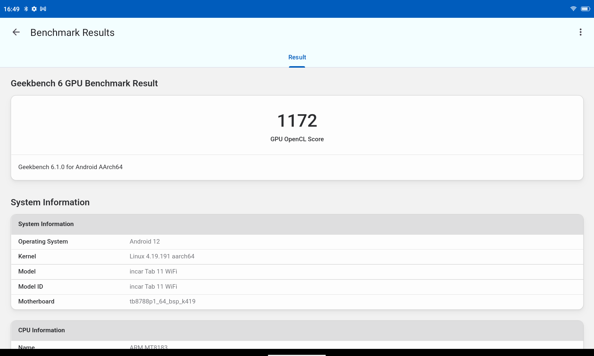Tap the Bluetooth status bar icon
This screenshot has width=594, height=356.
pos(26,9)
